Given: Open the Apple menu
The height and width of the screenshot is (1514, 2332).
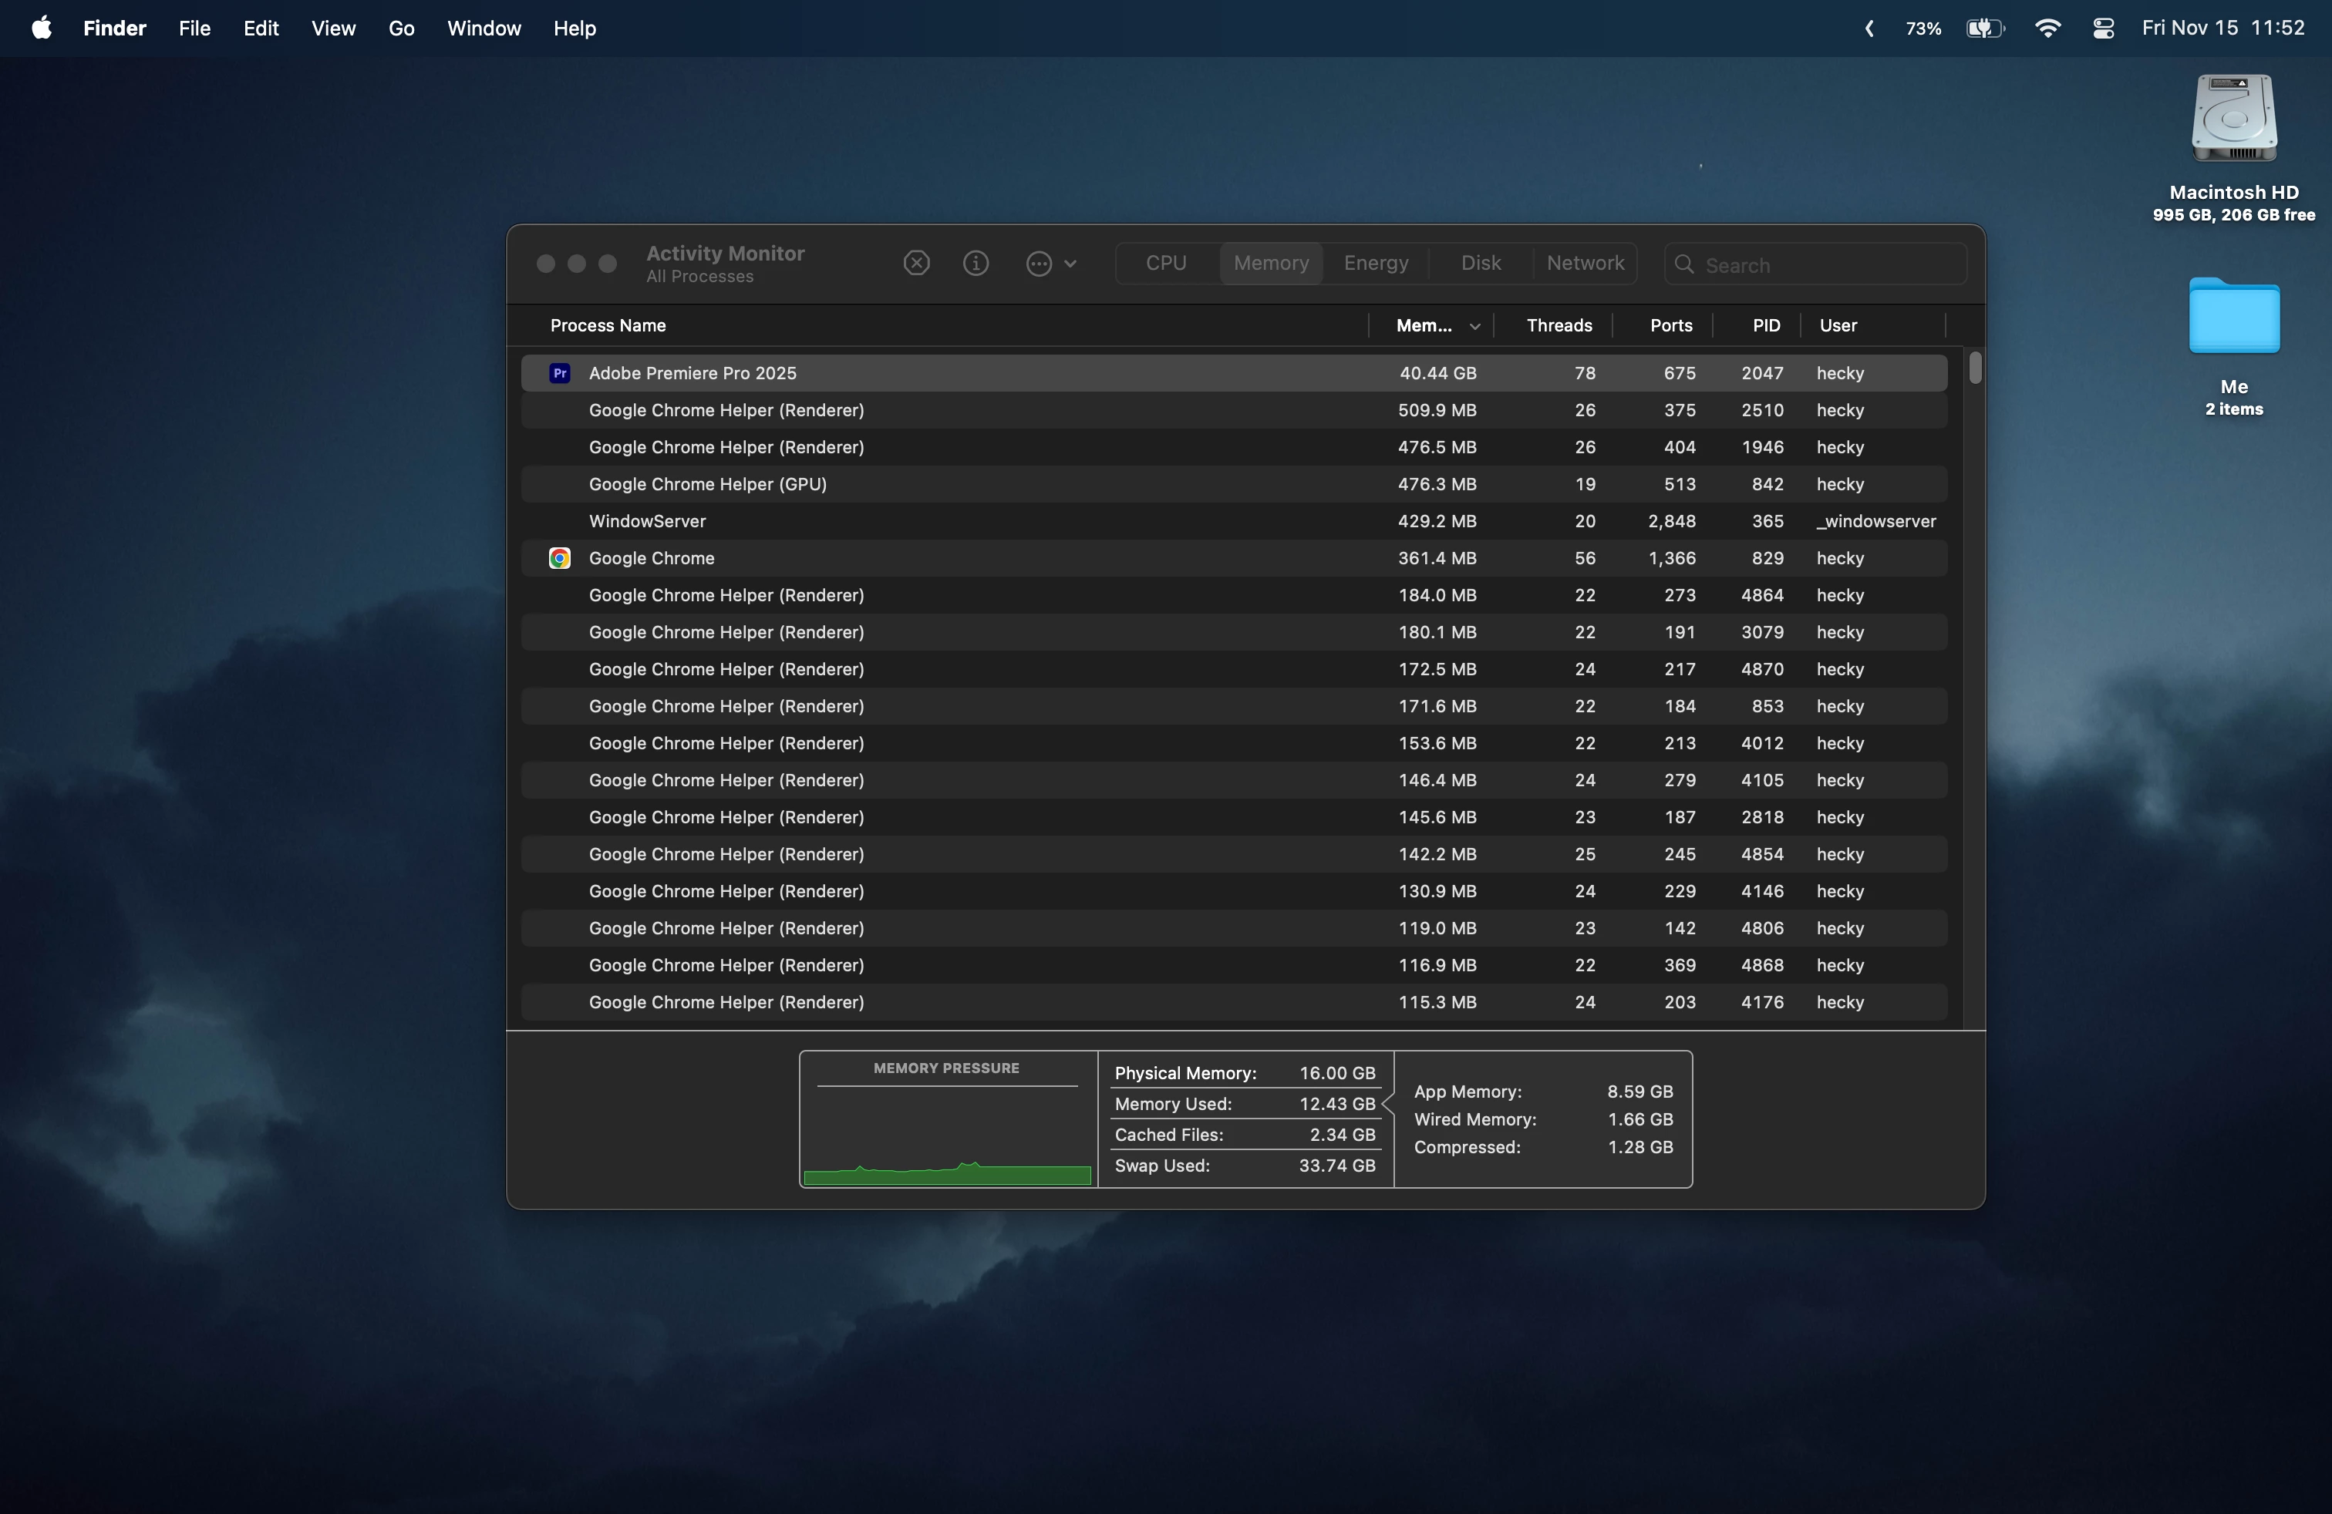Looking at the screenshot, I should pyautogui.click(x=41, y=29).
